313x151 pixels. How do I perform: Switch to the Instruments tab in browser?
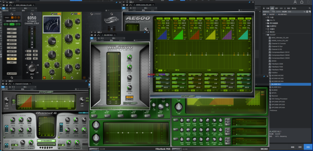pos(268,8)
